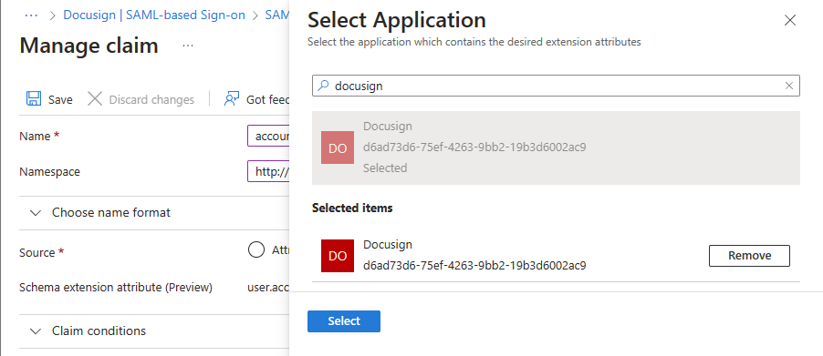Click Discard changes label
The height and width of the screenshot is (356, 823).
tap(151, 99)
